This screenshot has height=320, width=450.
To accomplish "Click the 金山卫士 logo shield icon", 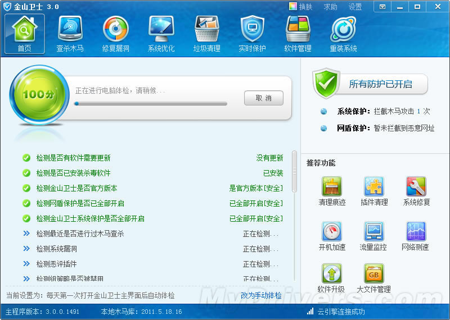I will [7, 7].
